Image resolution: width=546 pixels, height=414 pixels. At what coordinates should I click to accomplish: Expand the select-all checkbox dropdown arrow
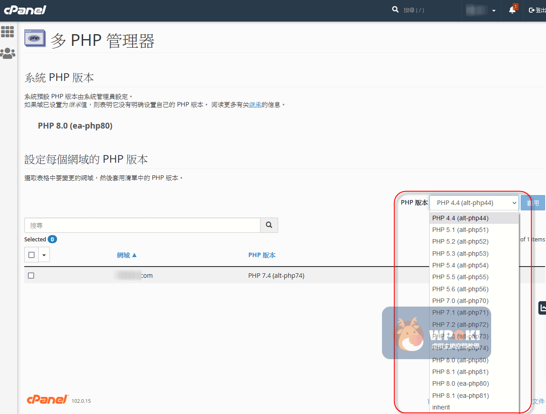point(44,255)
